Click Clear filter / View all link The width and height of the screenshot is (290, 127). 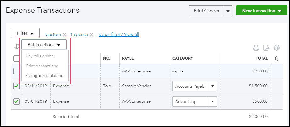(x=119, y=34)
